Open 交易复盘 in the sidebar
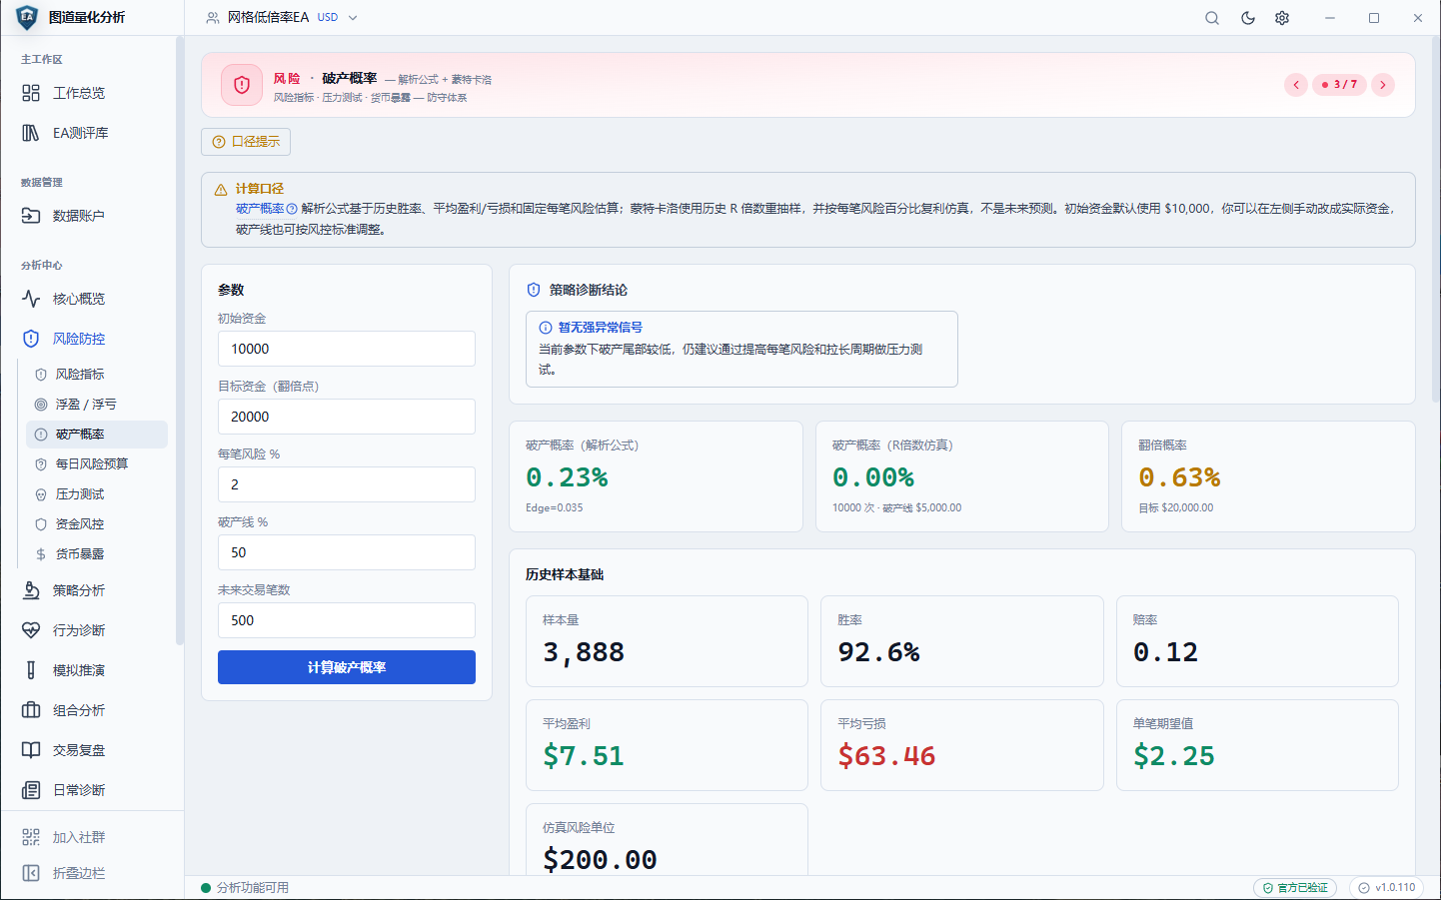Screen dimensions: 1441x900 pyautogui.click(x=93, y=750)
